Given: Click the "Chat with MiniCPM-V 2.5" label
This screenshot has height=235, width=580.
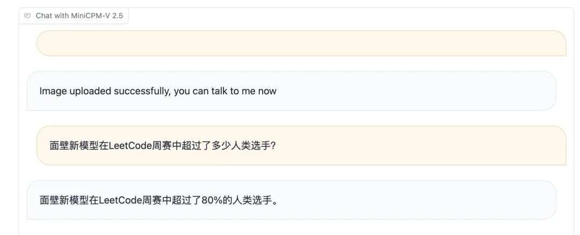Looking at the screenshot, I should (74, 16).
